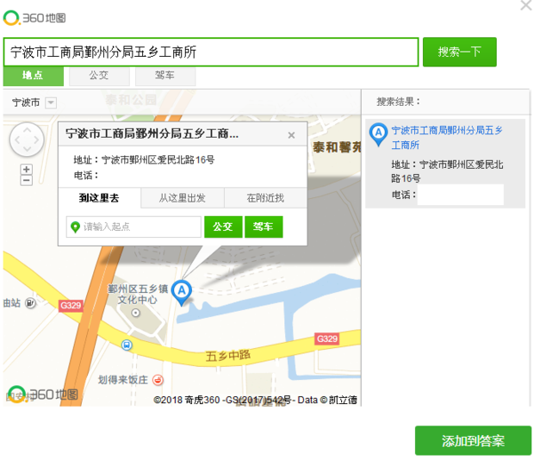Click the popup title 宁波市工商局鄞州分局五乡工商…
The image size is (534, 460).
[152, 134]
